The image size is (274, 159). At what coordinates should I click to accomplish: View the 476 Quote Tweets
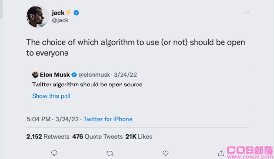[x=97, y=136]
